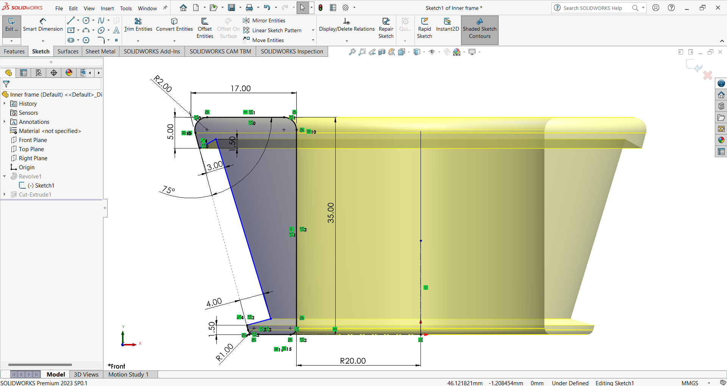727x386 pixels.
Task: Switch to the Features ribbon tab
Action: [14, 51]
